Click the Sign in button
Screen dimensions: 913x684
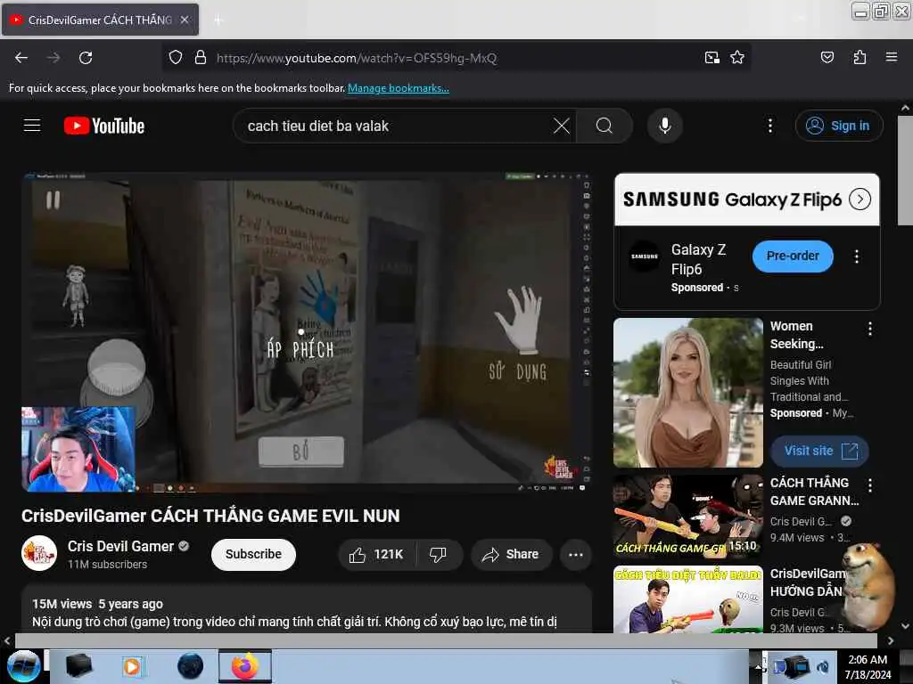pyautogui.click(x=839, y=126)
